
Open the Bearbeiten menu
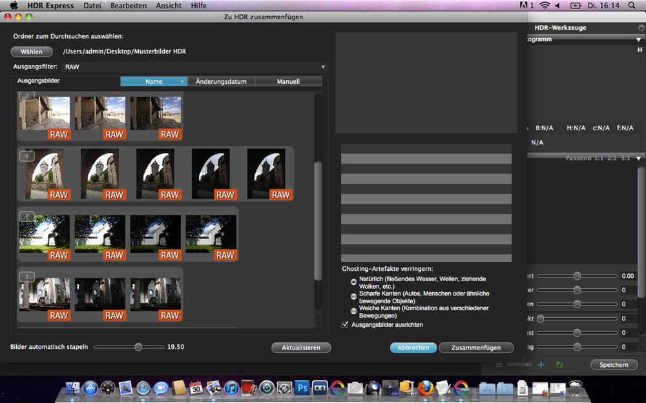pos(128,5)
